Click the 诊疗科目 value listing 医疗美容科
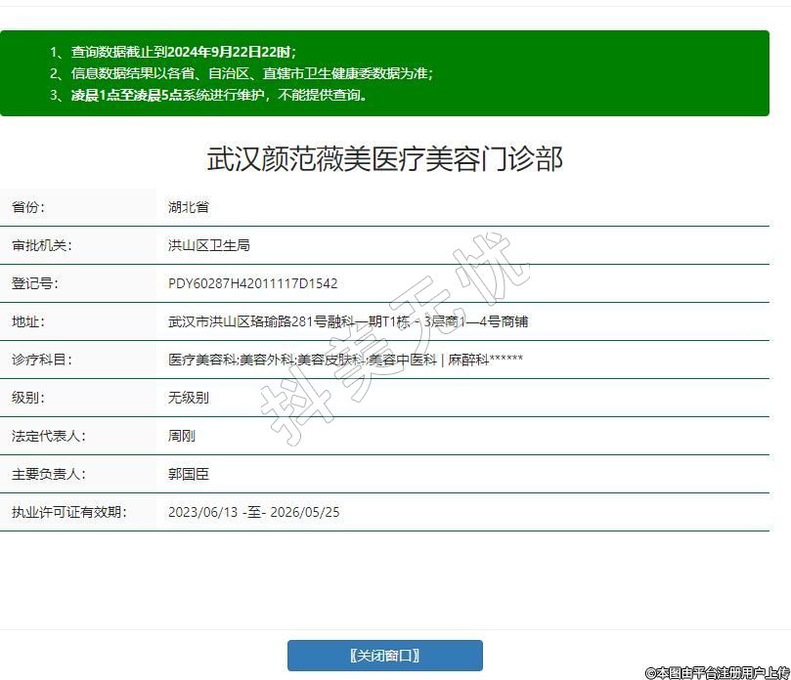 tap(345, 360)
